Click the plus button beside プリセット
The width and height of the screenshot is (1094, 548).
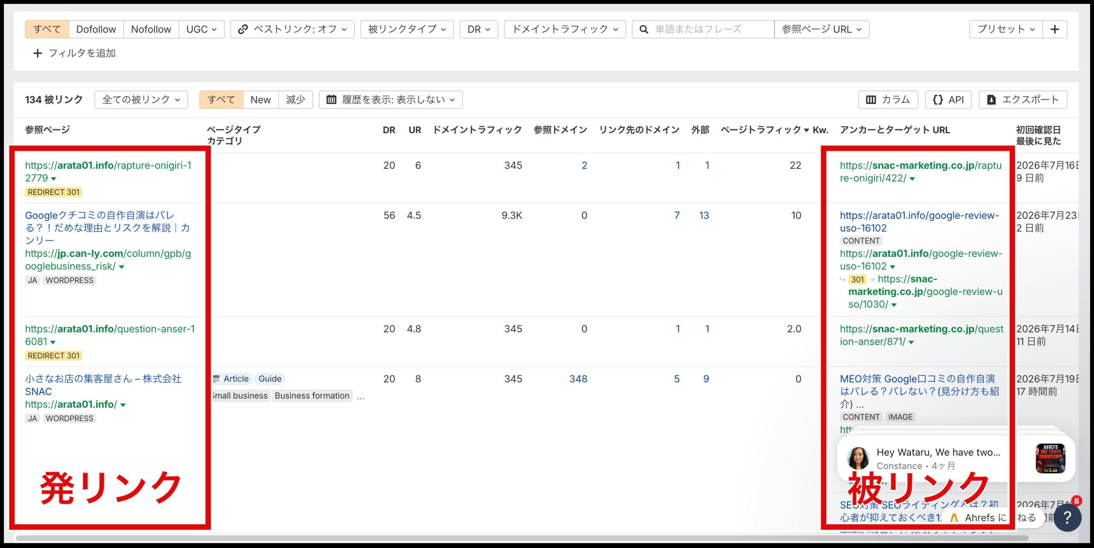(x=1055, y=29)
